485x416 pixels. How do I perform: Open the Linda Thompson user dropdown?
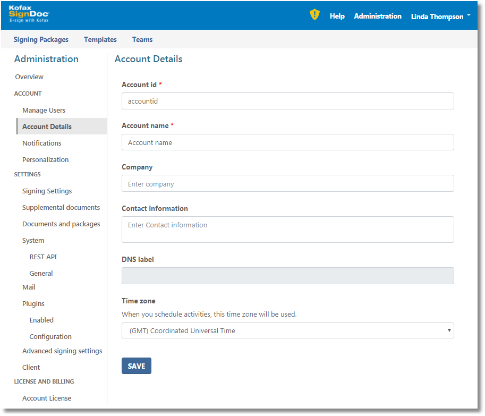[x=440, y=16]
